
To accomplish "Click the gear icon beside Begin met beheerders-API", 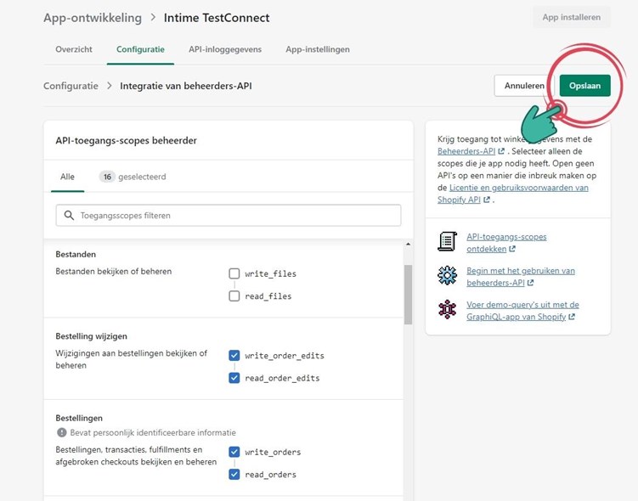I will tap(447, 276).
